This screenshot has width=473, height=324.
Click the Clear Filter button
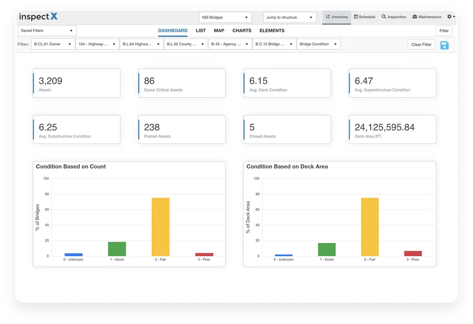click(421, 44)
